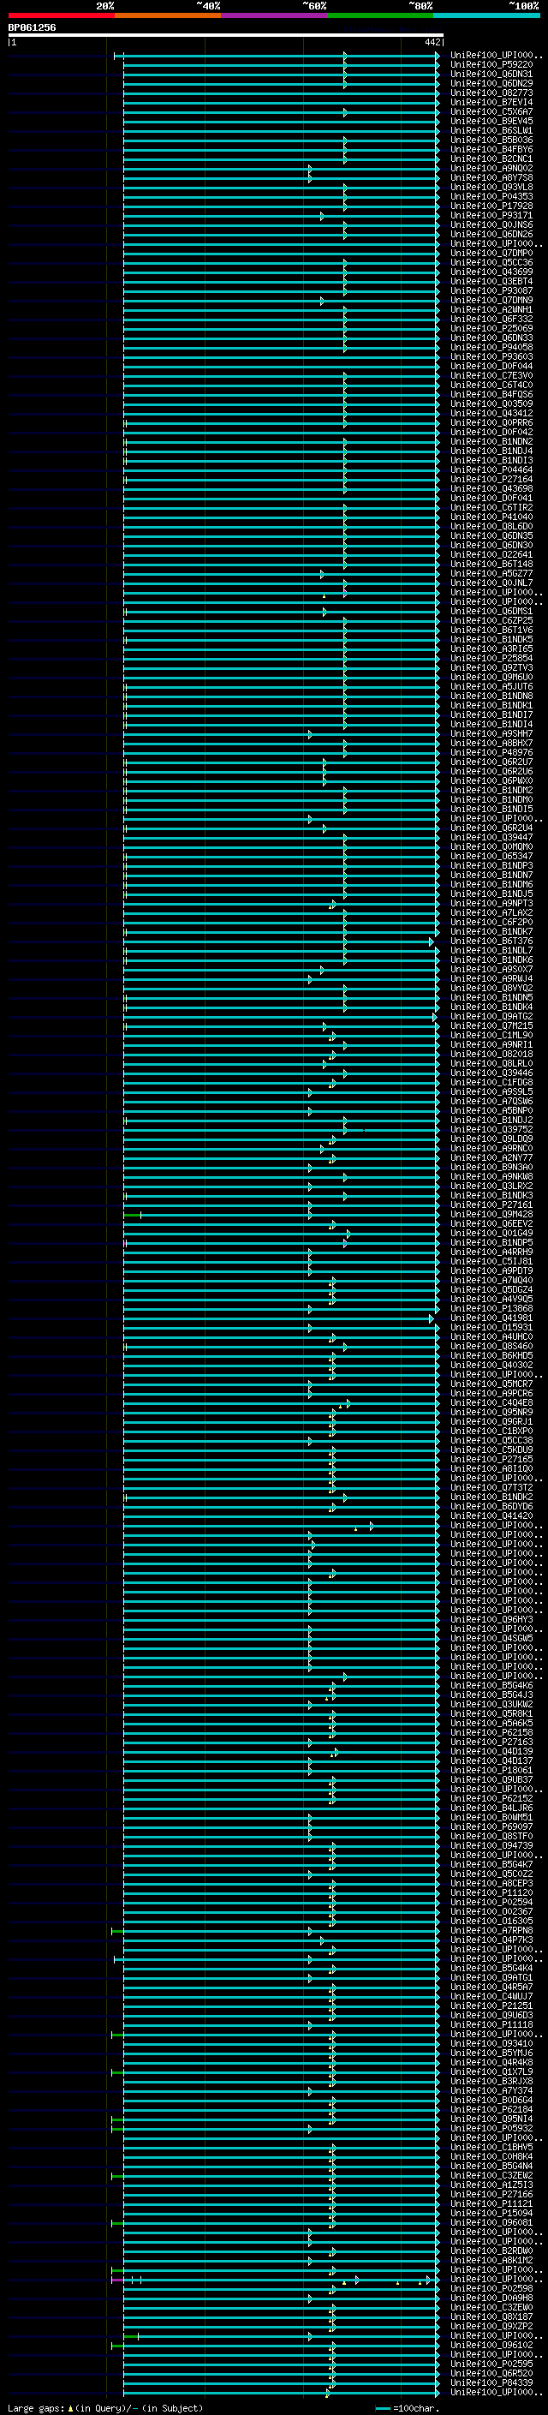Select the UniRef100_Q43699 label
The height and width of the screenshot is (2415, 548).
click(491, 272)
